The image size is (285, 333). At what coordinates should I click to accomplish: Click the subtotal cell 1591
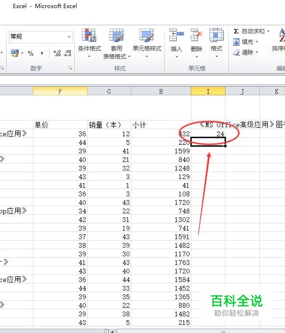[x=161, y=237]
